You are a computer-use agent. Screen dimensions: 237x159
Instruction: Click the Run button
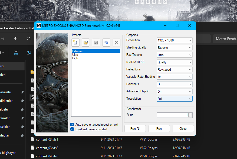point(159,129)
